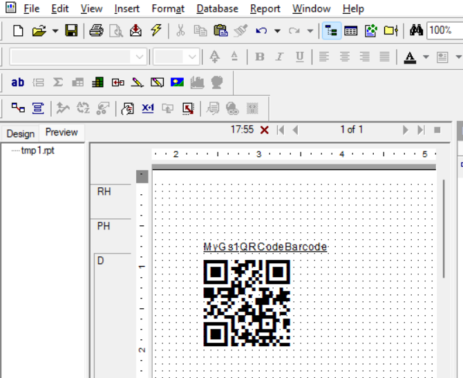Open the Field Explorer icon

[351, 30]
